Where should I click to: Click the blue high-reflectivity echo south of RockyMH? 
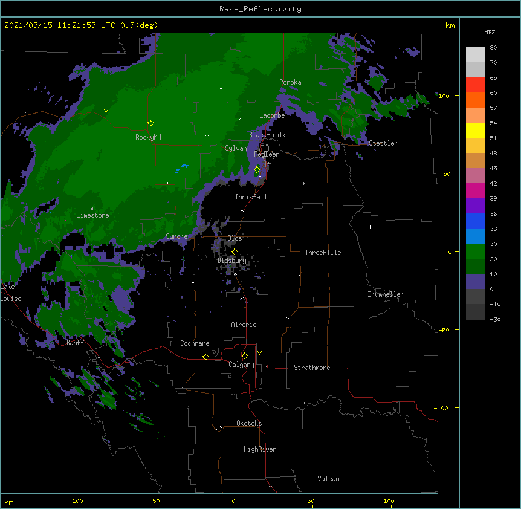point(181,169)
